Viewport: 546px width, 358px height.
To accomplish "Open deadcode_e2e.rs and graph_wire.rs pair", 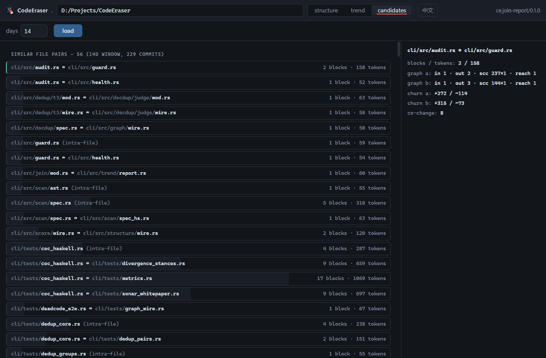I will tap(198, 309).
